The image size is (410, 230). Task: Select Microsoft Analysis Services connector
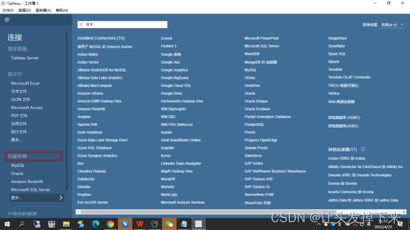click(x=183, y=203)
